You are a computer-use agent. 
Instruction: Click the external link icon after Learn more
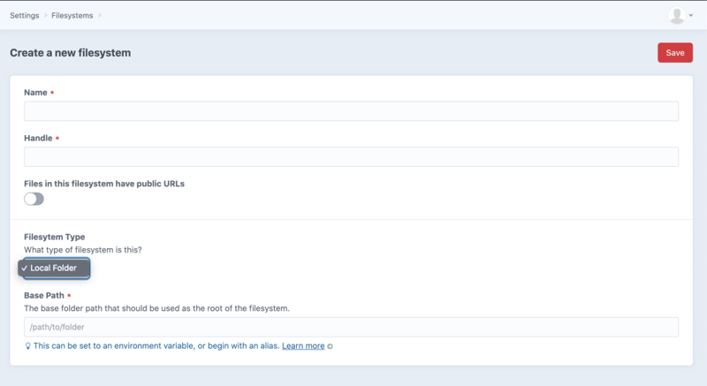click(x=331, y=346)
